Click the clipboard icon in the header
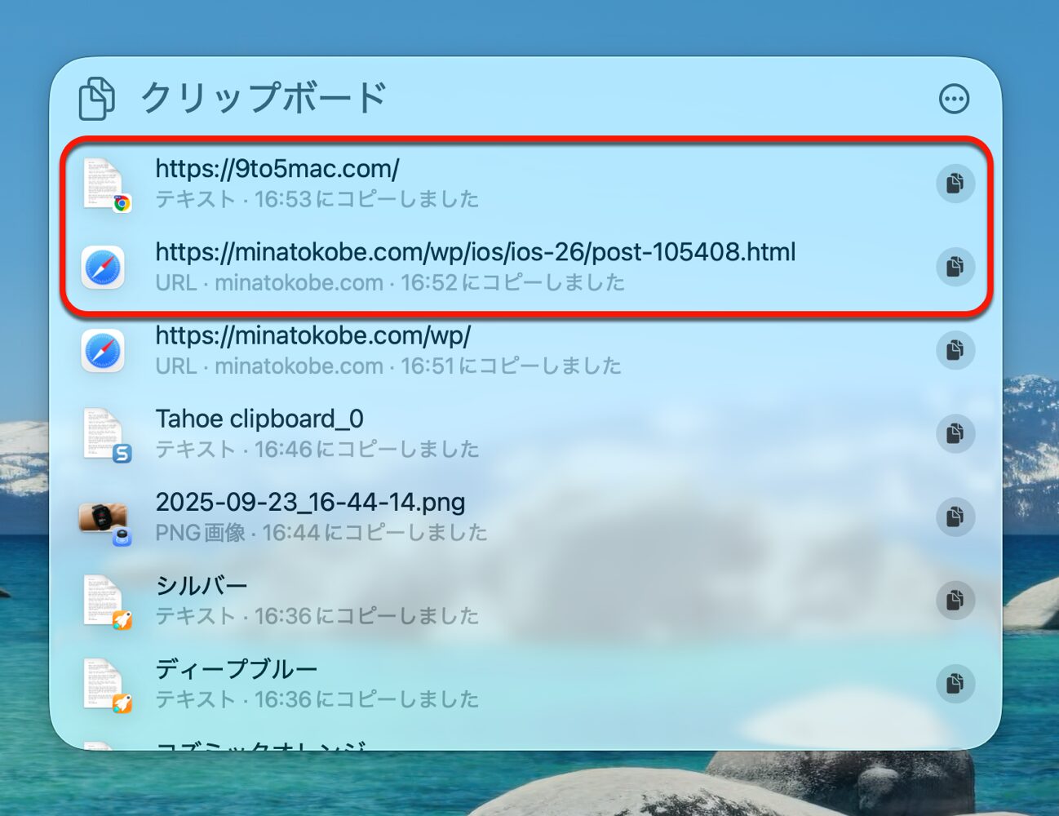 coord(96,99)
